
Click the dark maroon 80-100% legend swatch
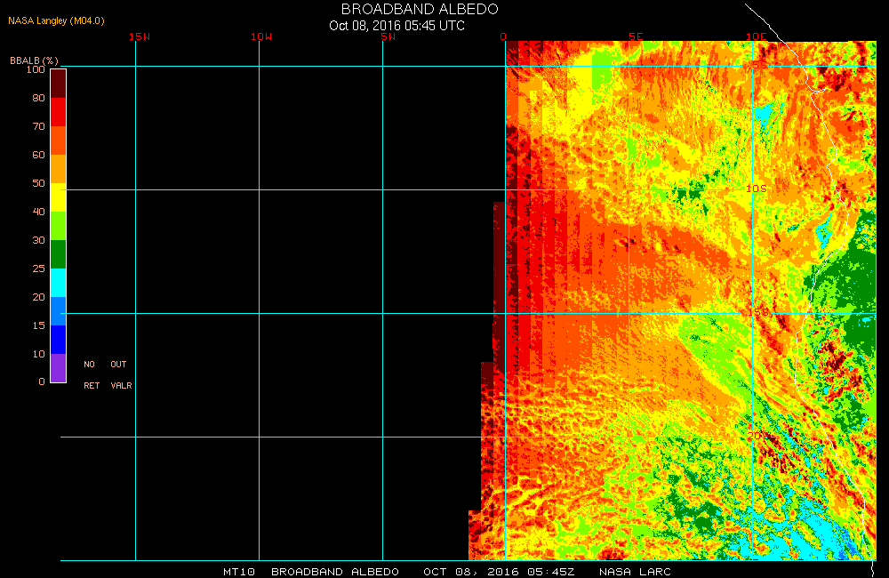pos(58,83)
